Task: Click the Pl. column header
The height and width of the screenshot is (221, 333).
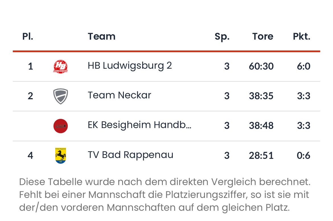Action: (x=28, y=37)
